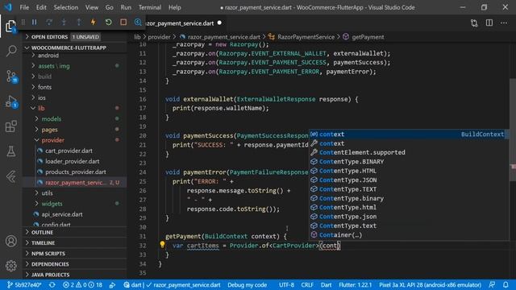Choose context BuildContext suggestion
The width and height of the screenshot is (516, 290).
point(408,135)
